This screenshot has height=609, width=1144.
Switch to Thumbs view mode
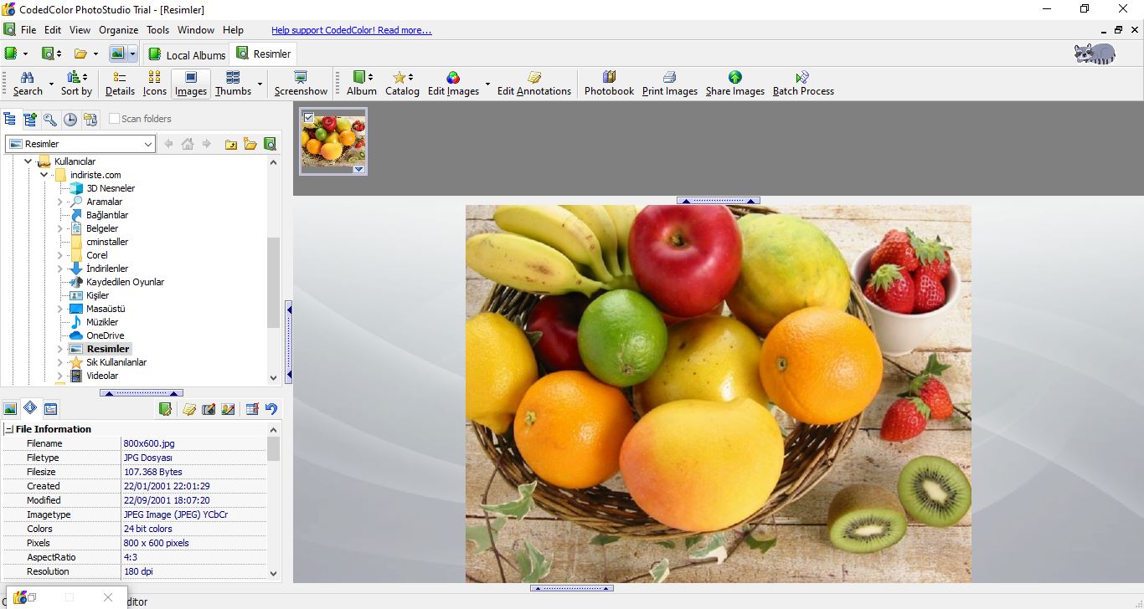pos(233,84)
